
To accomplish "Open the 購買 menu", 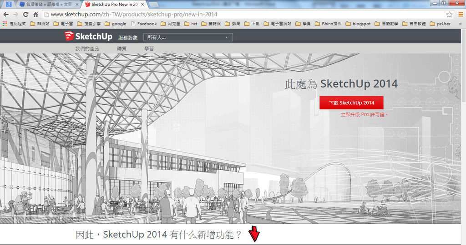I will (122, 49).
